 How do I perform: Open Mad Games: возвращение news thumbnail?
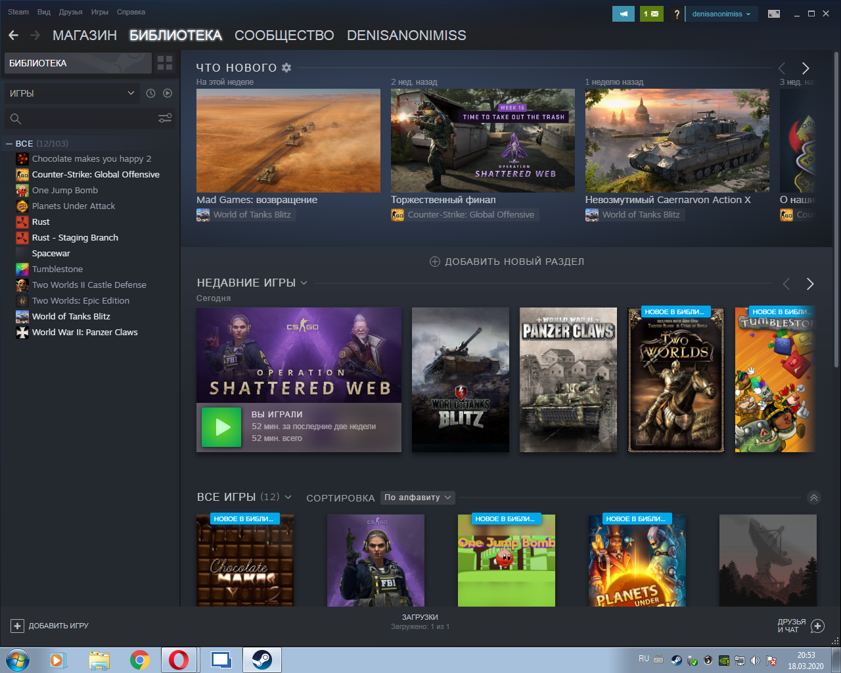click(x=288, y=141)
